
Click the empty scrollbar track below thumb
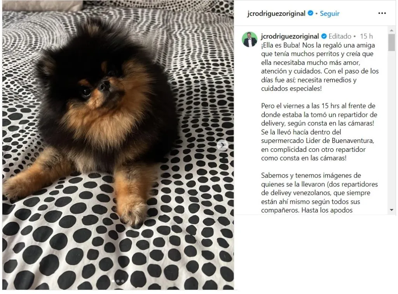coord(391,129)
